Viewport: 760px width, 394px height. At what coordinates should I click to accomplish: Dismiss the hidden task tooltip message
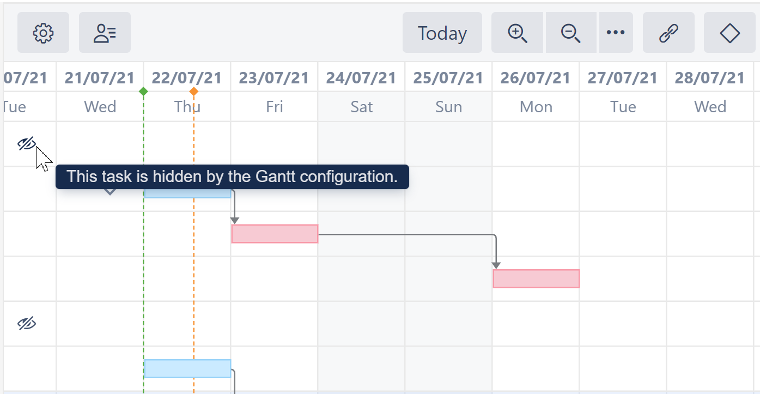pos(233,177)
